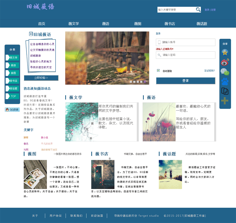Screen dimensions: 236x223
Task: Click the line 寻找你遗忘的天空 in the notebook
Action: 41,67
